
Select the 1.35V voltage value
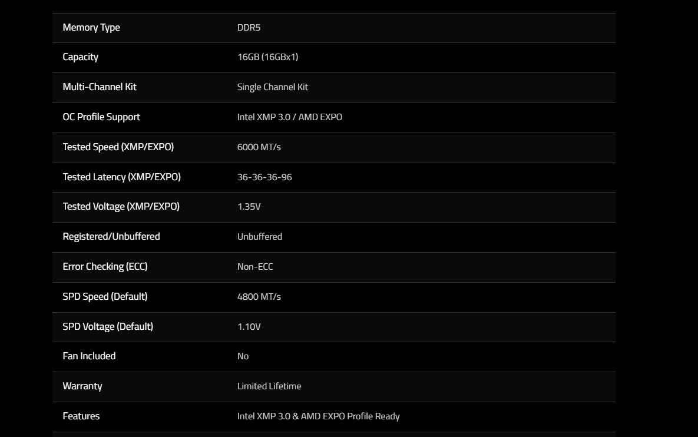[x=249, y=207]
